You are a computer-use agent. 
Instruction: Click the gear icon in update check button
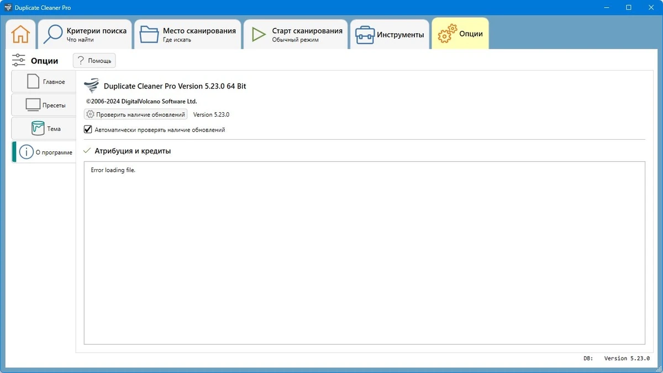tap(91, 114)
